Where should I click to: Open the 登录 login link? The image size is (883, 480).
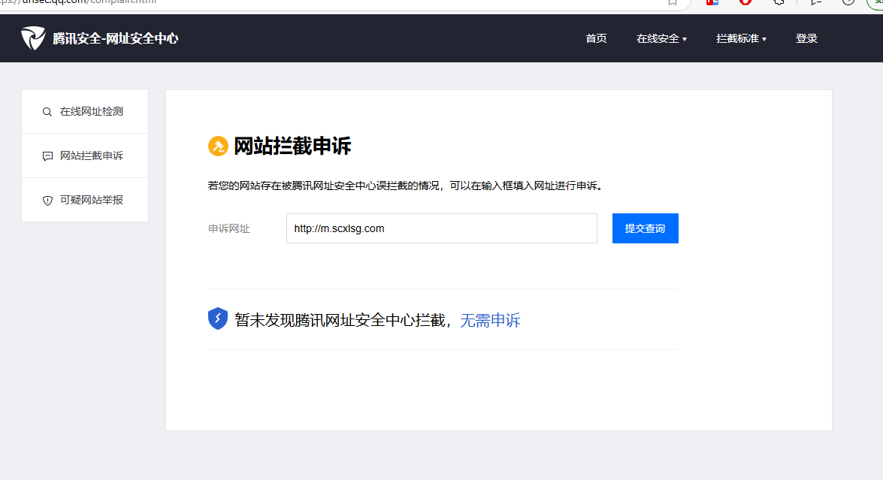(x=806, y=38)
